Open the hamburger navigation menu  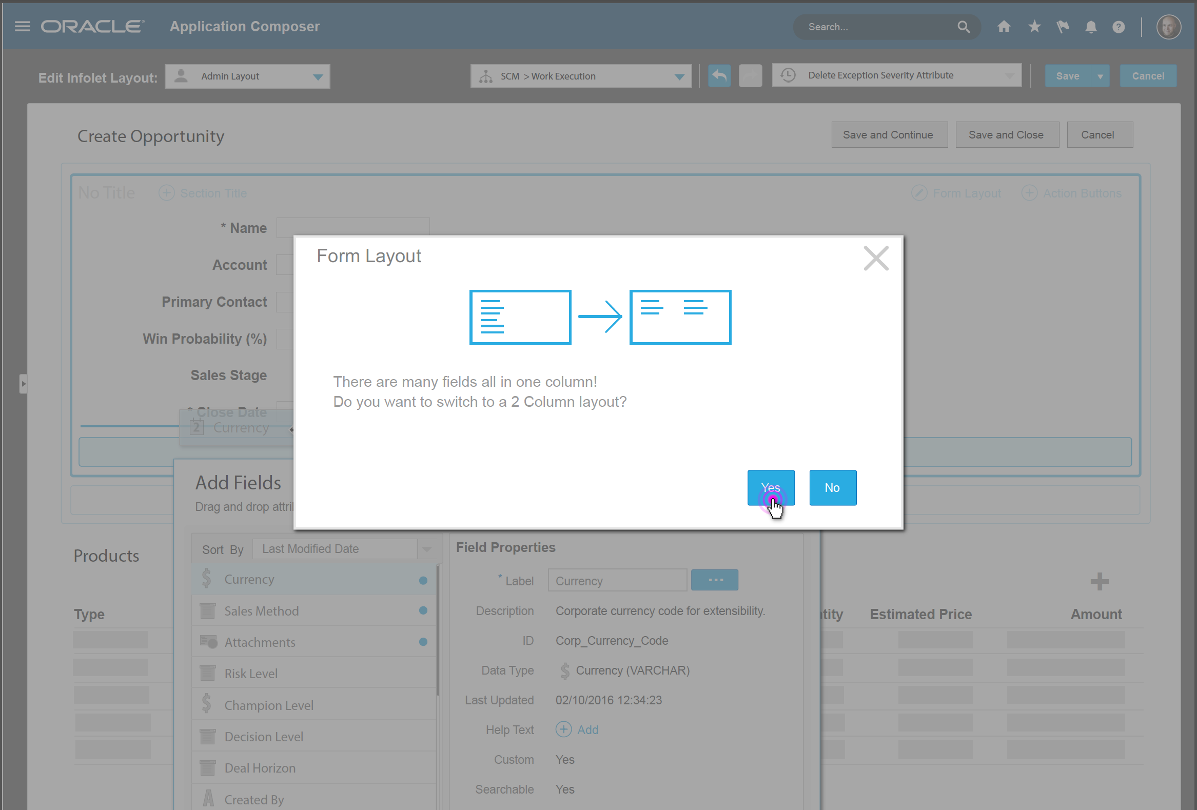22,26
